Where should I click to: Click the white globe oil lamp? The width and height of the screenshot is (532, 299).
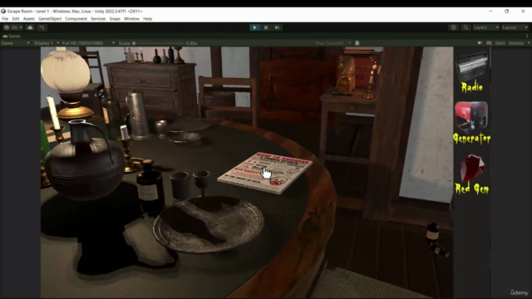click(x=66, y=83)
